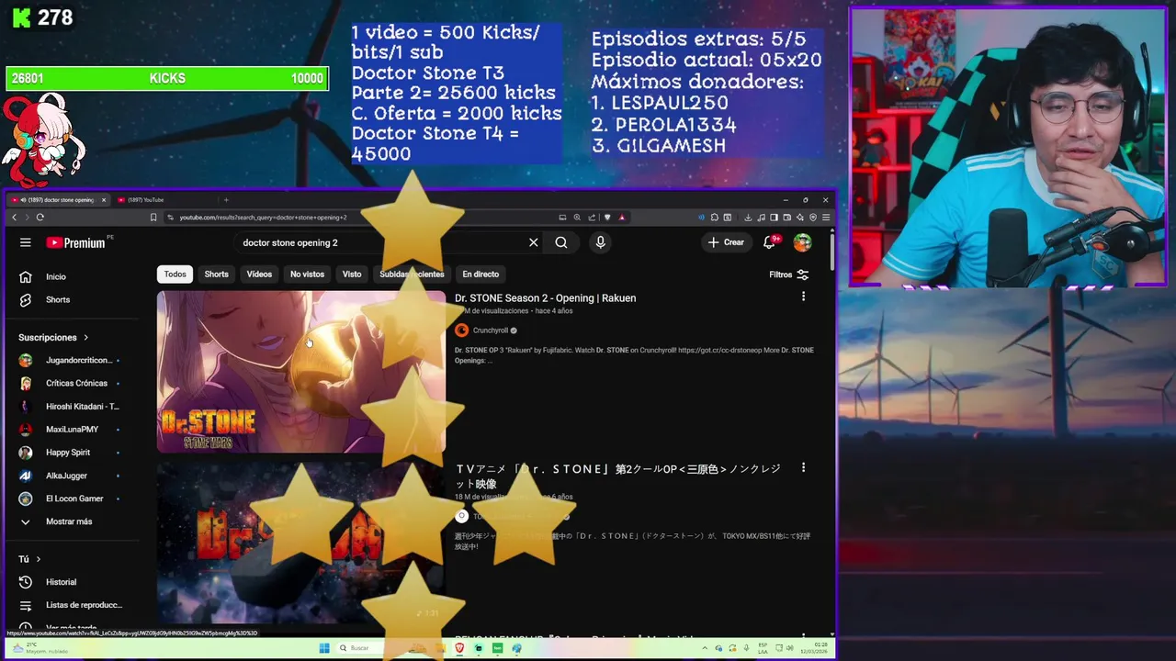Open the browser extensions puzzle icon
The height and width of the screenshot is (661, 1176).
tap(715, 218)
